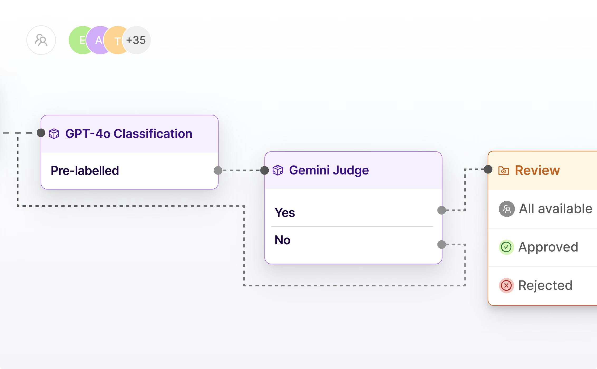The height and width of the screenshot is (369, 597).
Task: Click the cube icon on Gemini Judge node
Action: point(278,170)
